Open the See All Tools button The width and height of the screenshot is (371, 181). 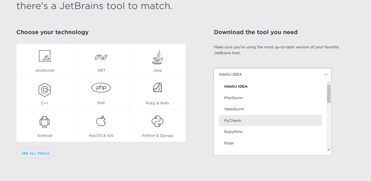35,153
